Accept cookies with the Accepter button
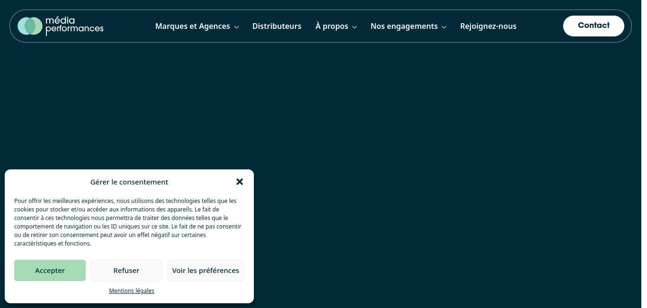This screenshot has width=647, height=308. pos(50,271)
